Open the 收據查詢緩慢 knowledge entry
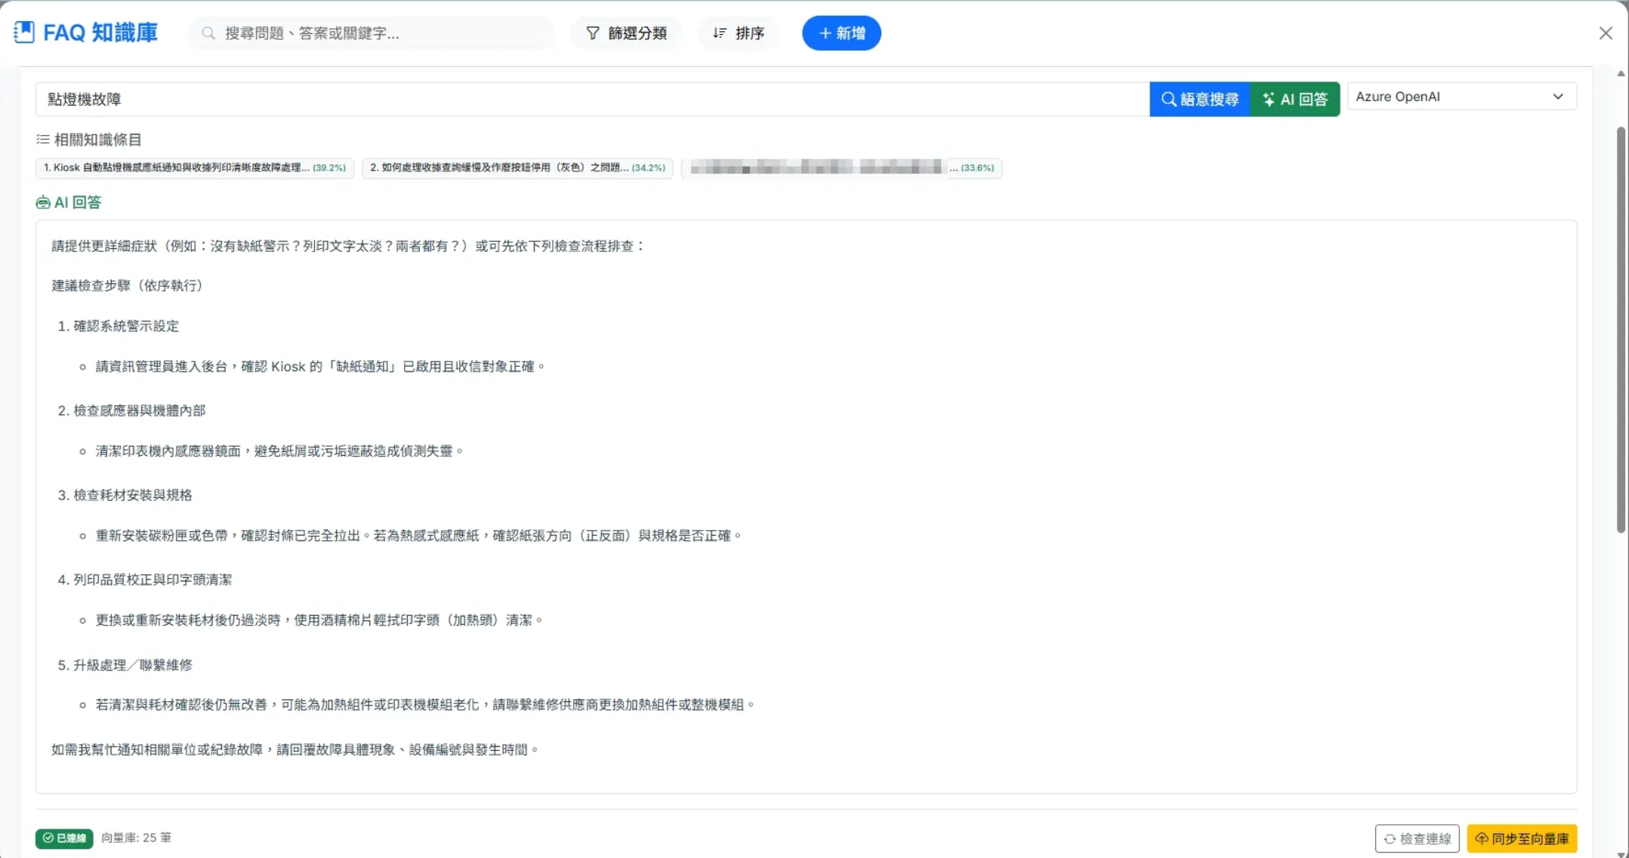The height and width of the screenshot is (858, 1629). pos(517,168)
